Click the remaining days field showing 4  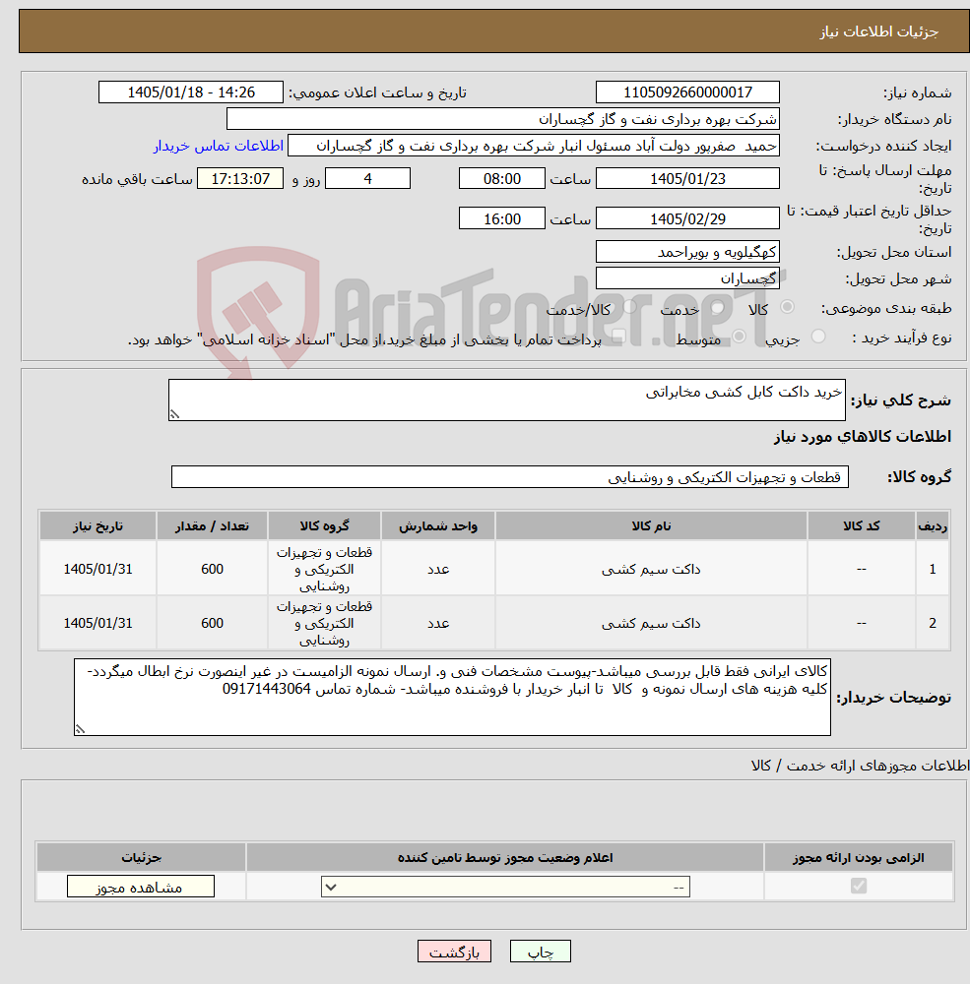click(367, 179)
